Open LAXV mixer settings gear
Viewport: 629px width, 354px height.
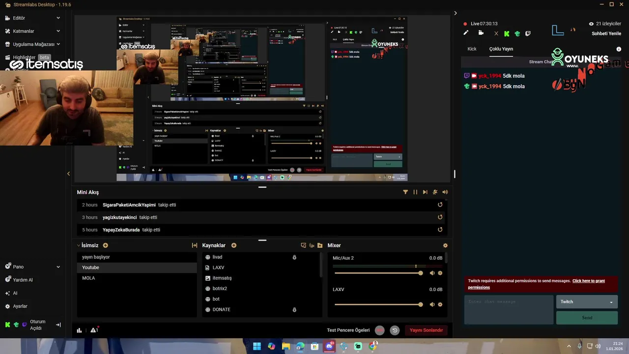440,304
